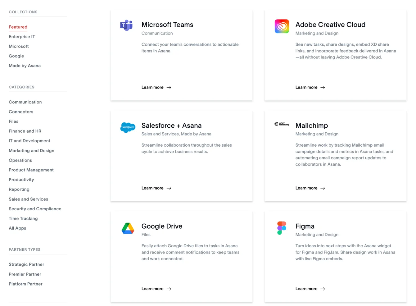Filter by Communication category in sidebar
Viewport: 416px width, 306px height.
(x=25, y=102)
